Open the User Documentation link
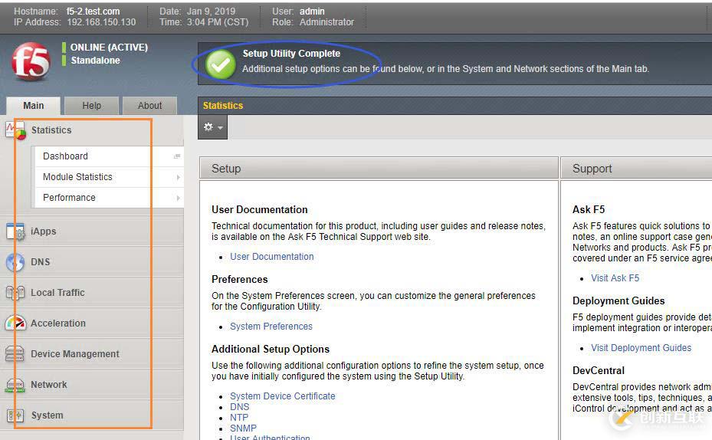Viewport: 712px width, 440px height. click(x=271, y=257)
